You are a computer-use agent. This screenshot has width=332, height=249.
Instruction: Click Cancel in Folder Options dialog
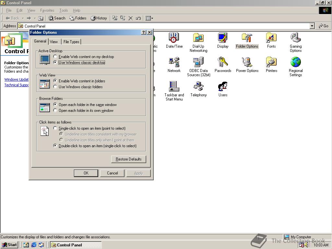(112, 173)
